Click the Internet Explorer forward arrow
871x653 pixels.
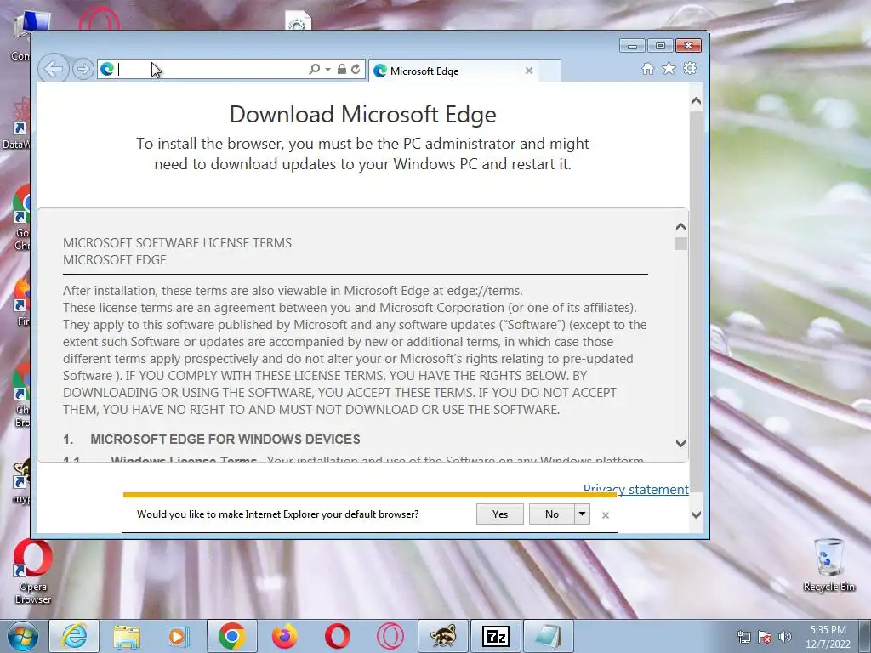point(83,70)
